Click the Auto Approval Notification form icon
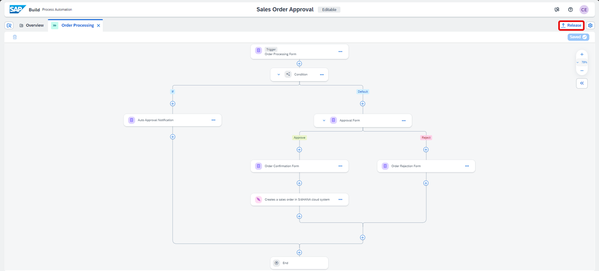This screenshot has height=271, width=599. [x=131, y=120]
